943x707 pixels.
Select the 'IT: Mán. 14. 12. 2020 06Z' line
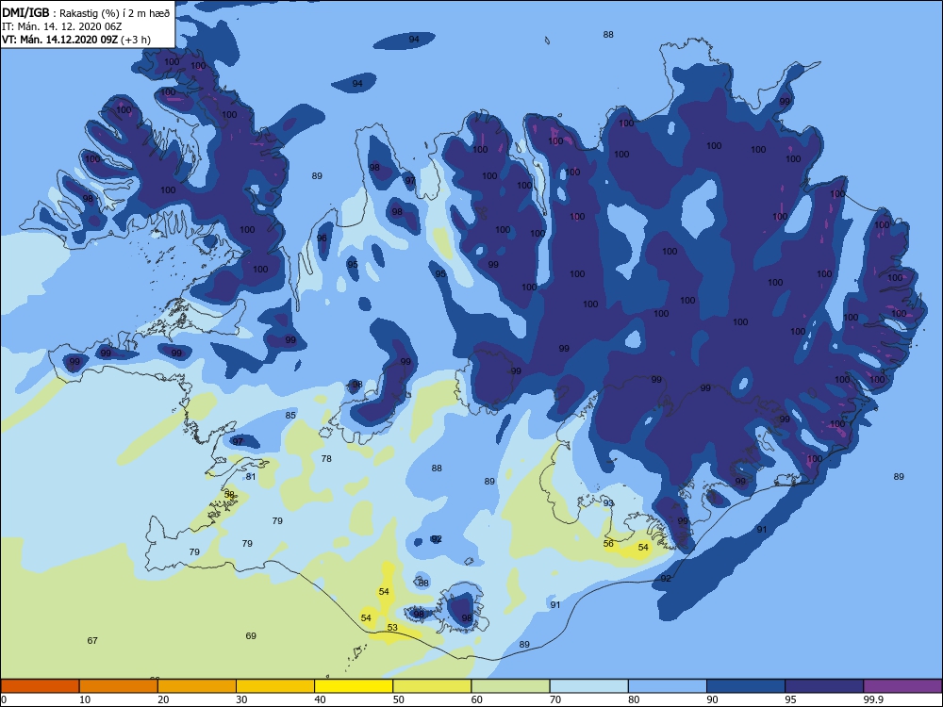click(62, 26)
